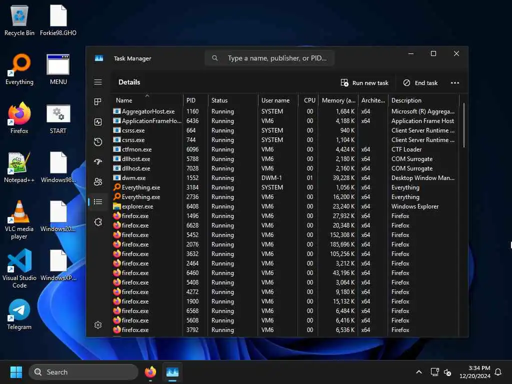Sort by the Description column header

(423, 100)
